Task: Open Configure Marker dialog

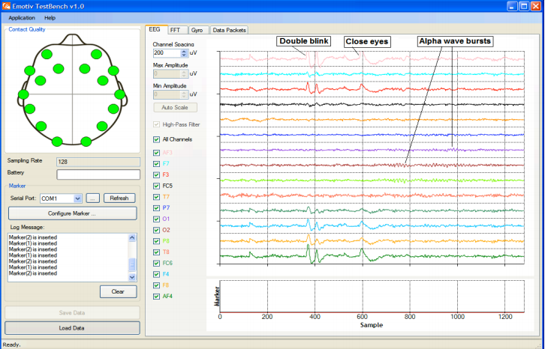Action: [x=72, y=213]
